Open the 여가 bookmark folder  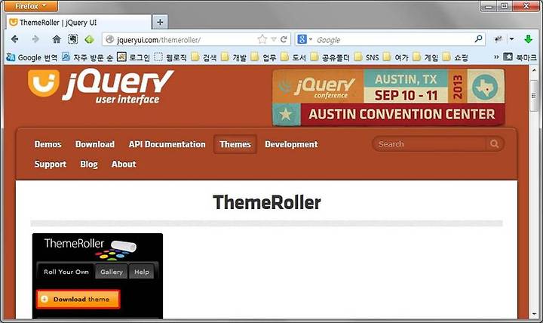pos(396,57)
